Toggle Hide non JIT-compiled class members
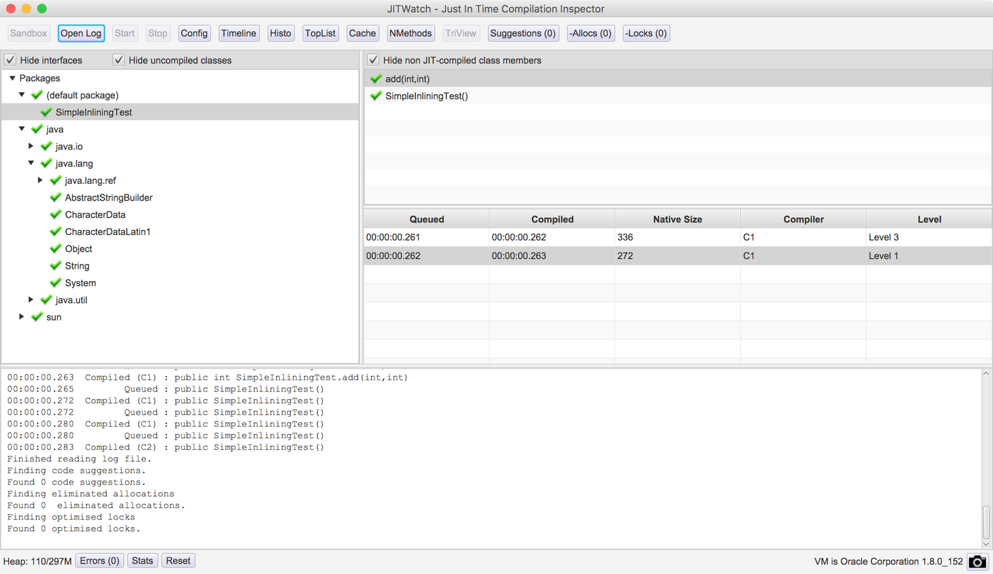The width and height of the screenshot is (993, 574). tap(373, 60)
